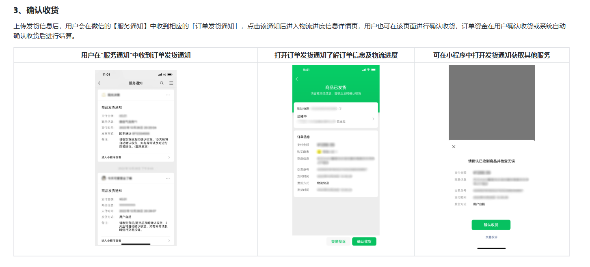Open the three-dot menu on the second notification card
Image resolution: width=590 pixels, height=267 pixels.
click(x=168, y=178)
